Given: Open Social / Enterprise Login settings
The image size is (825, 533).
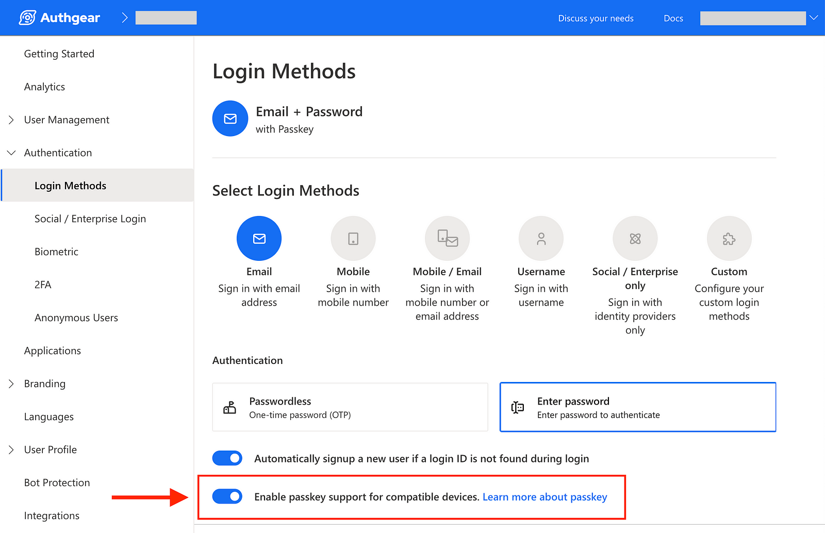Looking at the screenshot, I should pyautogui.click(x=90, y=219).
